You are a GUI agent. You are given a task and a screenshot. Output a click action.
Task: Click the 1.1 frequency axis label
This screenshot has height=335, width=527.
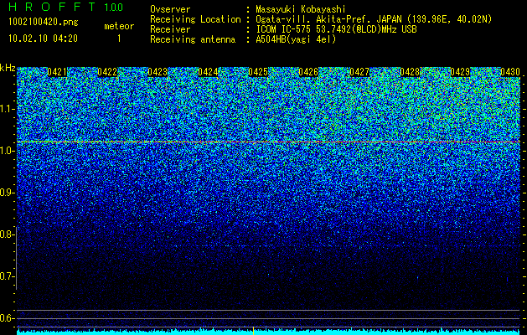pos(6,110)
